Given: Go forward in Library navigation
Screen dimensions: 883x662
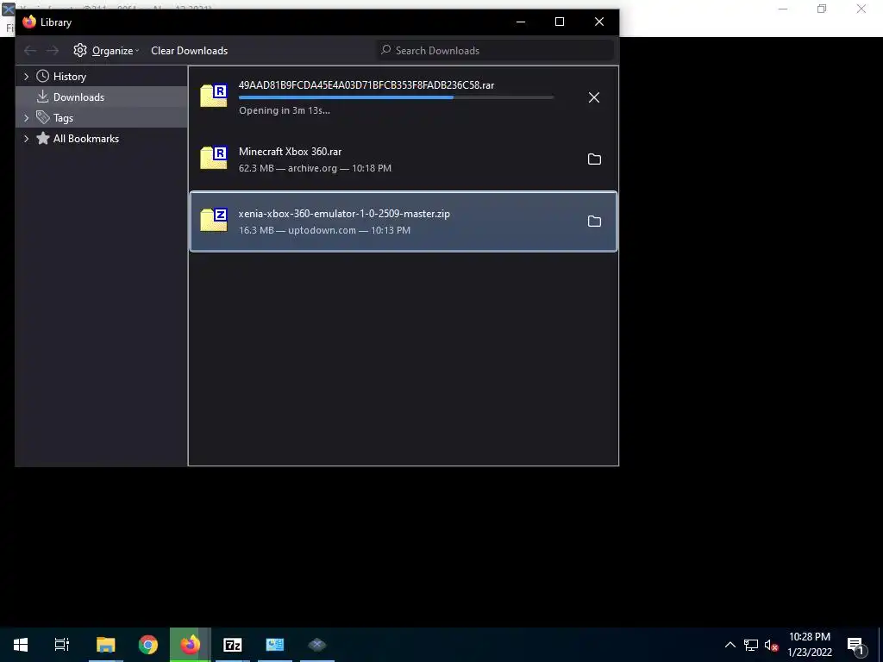Looking at the screenshot, I should pos(53,51).
